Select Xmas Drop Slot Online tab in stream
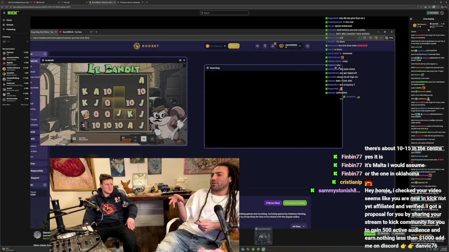The width and height of the screenshot is (449, 252). [42, 32]
